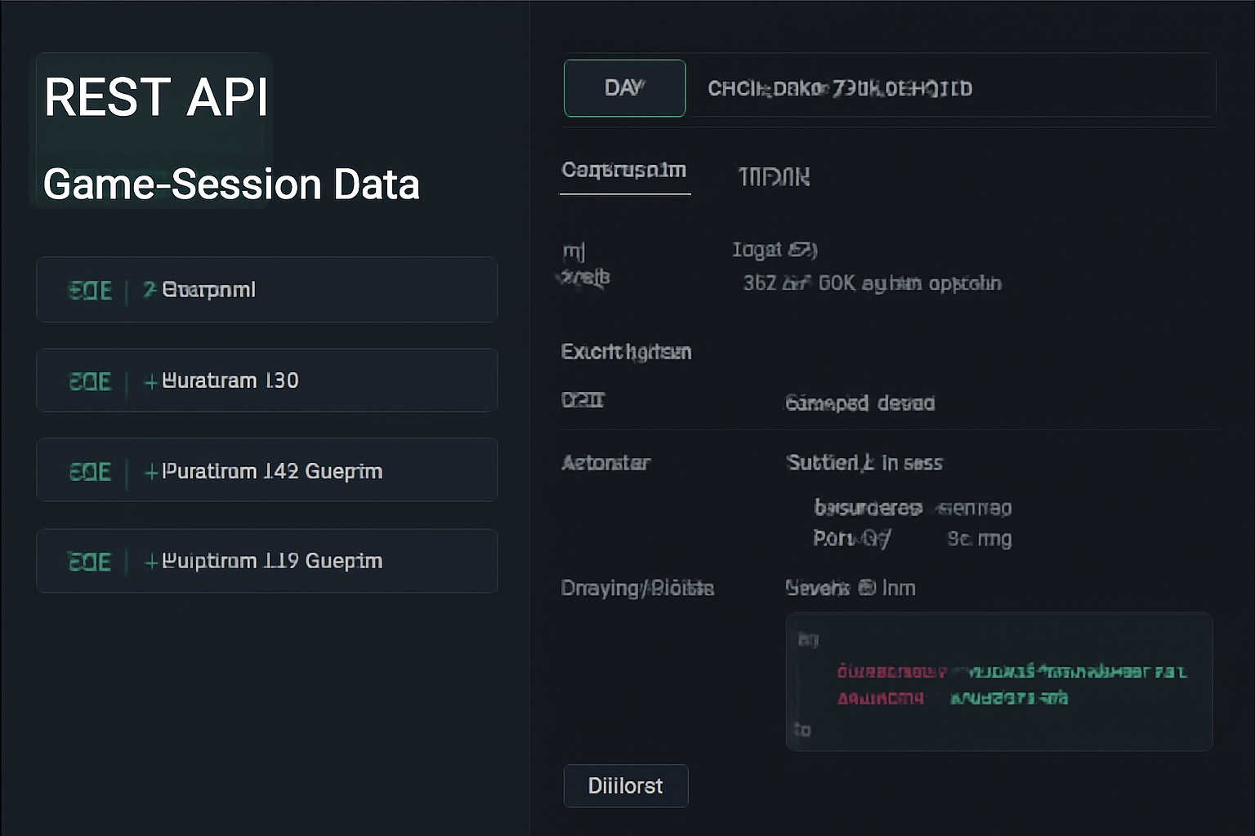Click the plus icon beside Uuratiram 130
This screenshot has width=1255, height=836.
tap(150, 381)
